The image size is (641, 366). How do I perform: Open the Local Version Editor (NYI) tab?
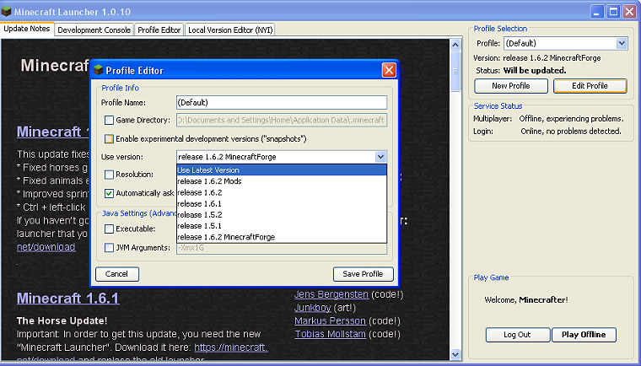[230, 30]
